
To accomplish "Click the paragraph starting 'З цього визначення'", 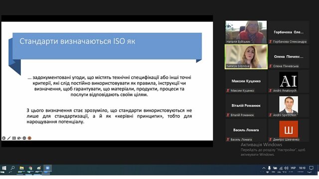I will tap(109, 116).
